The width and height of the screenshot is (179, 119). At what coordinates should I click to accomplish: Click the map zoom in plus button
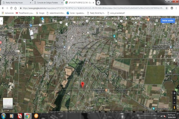[x=174, y=98]
